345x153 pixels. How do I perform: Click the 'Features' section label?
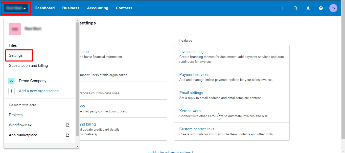[x=186, y=40]
